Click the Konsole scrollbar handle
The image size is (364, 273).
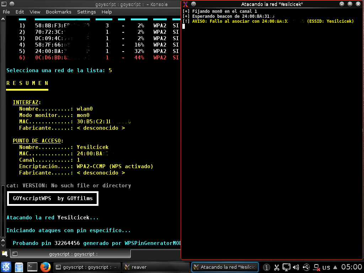pos(3,211)
